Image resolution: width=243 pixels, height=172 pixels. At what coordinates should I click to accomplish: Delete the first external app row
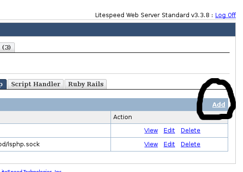point(190,131)
